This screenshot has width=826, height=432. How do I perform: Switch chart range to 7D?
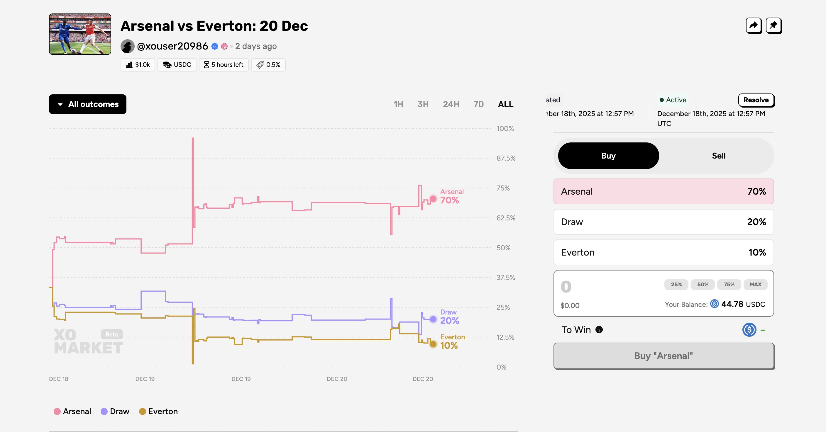pos(478,104)
